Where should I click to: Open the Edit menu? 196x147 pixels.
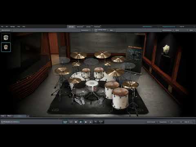7,27
